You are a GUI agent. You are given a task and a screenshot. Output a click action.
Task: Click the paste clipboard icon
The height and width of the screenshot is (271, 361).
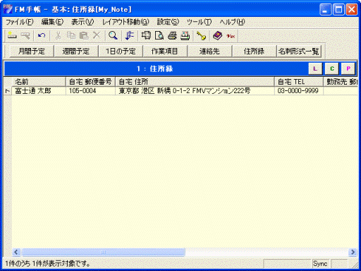[84, 35]
